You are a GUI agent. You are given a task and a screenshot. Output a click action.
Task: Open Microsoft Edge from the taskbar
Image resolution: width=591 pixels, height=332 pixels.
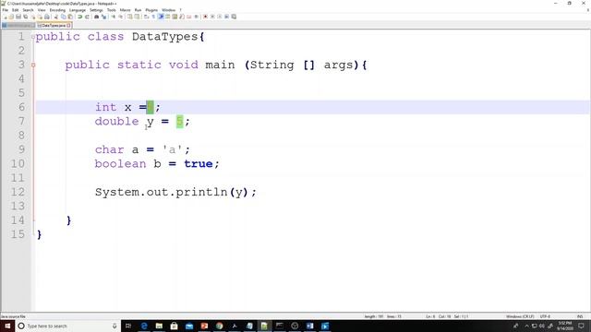tap(144, 326)
